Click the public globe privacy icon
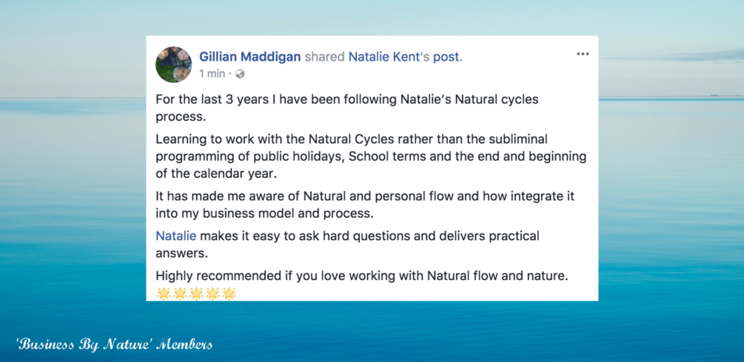 [x=240, y=74]
